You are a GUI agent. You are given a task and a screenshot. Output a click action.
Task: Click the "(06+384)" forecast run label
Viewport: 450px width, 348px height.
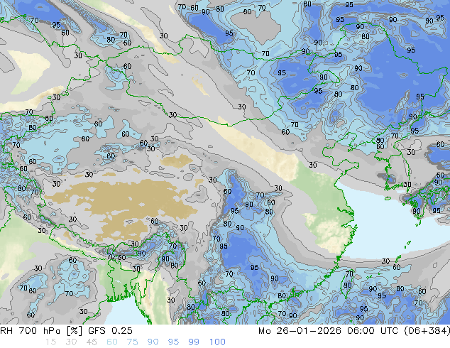[x=427, y=331]
